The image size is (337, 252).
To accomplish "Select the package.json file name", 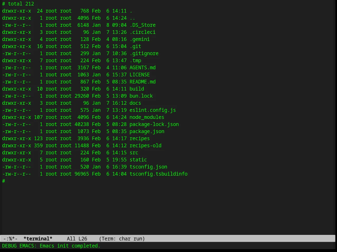I will [x=147, y=131].
